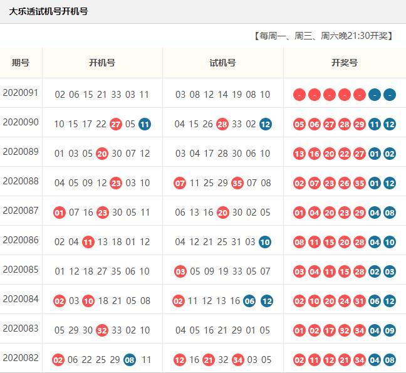The image size is (406, 373).
Task: Click number 16 in 2020083 试机号
Action: (209, 330)
